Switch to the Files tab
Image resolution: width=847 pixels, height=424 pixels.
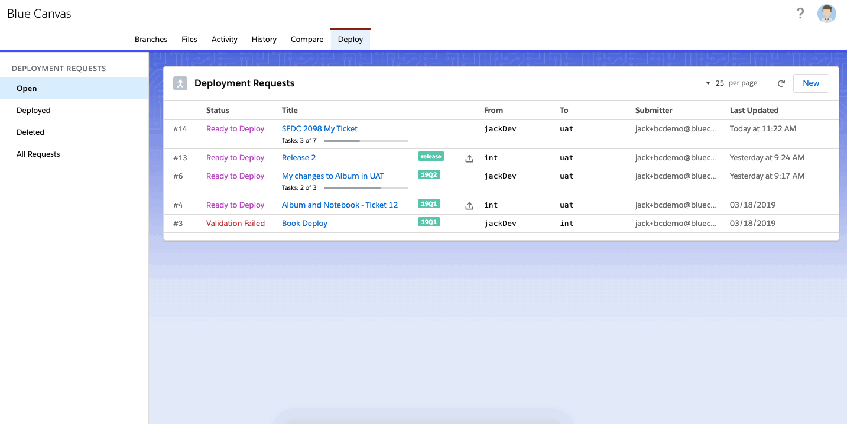[x=189, y=40]
